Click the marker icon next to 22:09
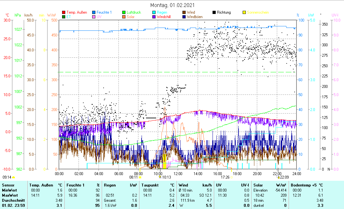 click(x=278, y=177)
